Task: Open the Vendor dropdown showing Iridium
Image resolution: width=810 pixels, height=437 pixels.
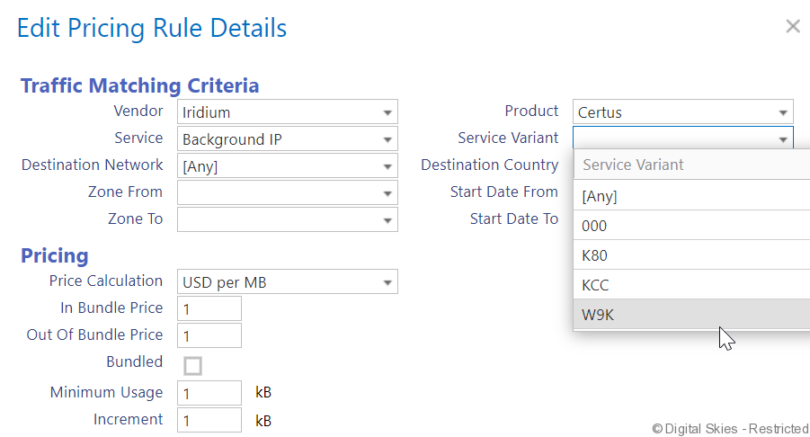Action: click(x=287, y=112)
